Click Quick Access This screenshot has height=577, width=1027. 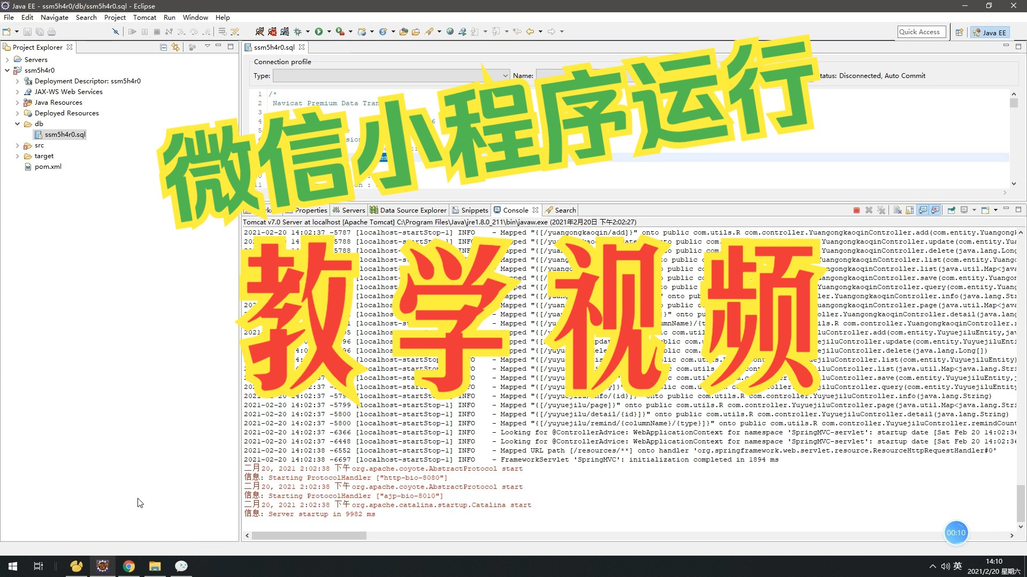[x=921, y=32]
